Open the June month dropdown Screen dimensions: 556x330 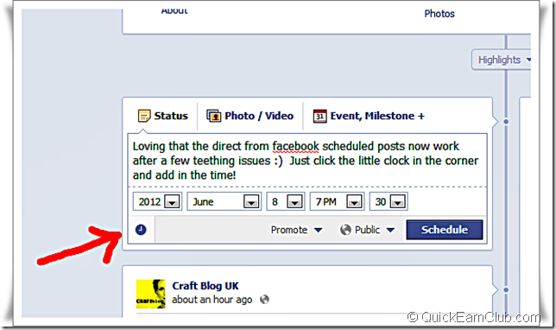pyautogui.click(x=224, y=201)
